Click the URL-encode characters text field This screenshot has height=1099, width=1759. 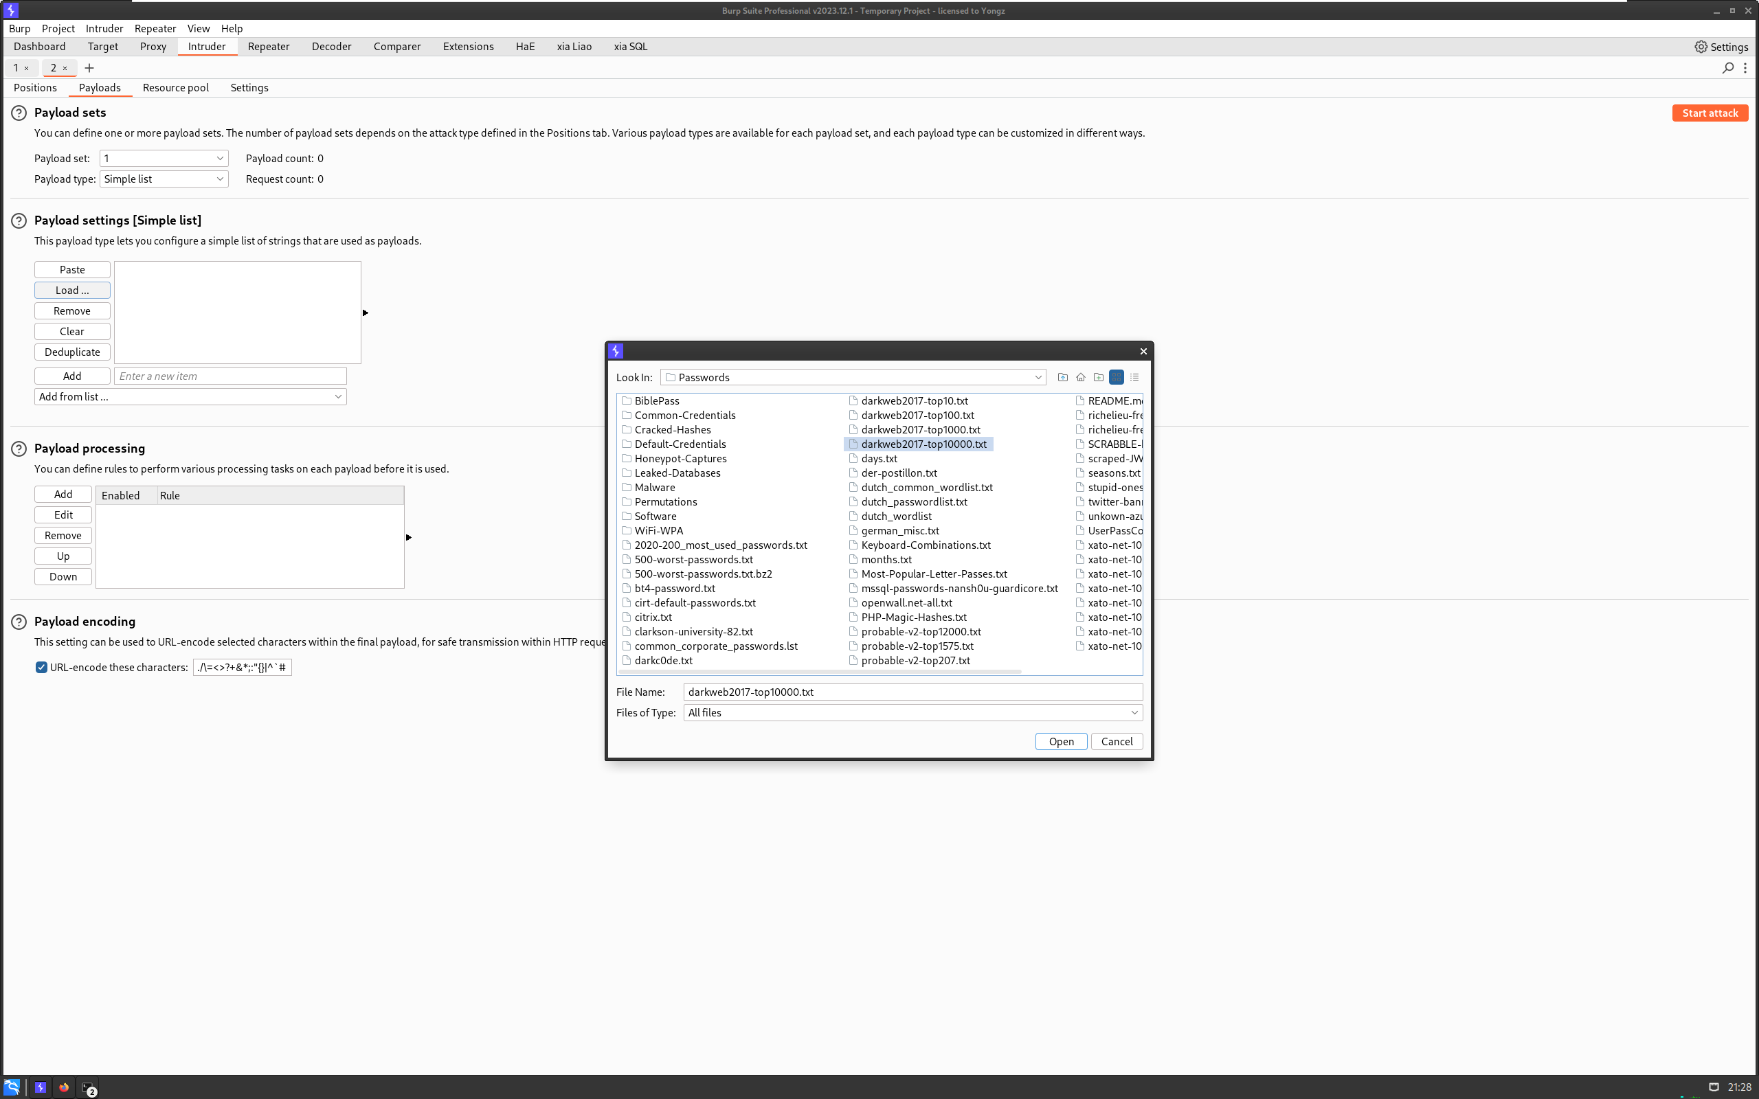[242, 667]
